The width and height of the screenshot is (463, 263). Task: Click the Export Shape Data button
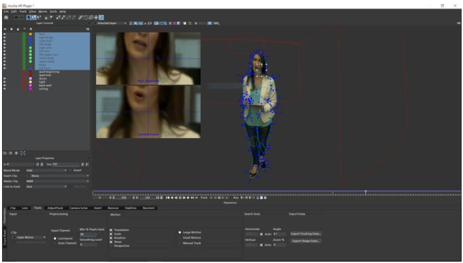point(306,241)
